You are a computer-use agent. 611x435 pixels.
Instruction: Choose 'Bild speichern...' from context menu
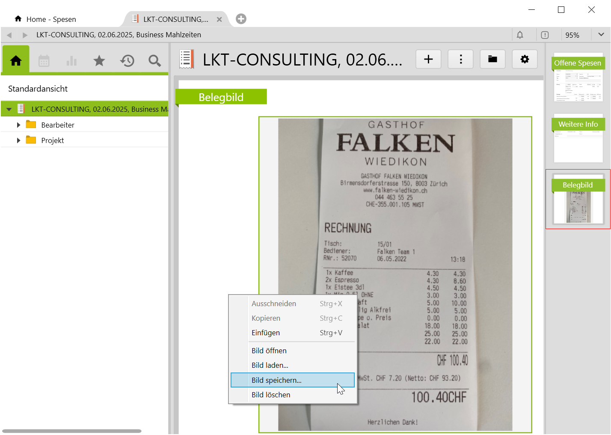pos(276,380)
